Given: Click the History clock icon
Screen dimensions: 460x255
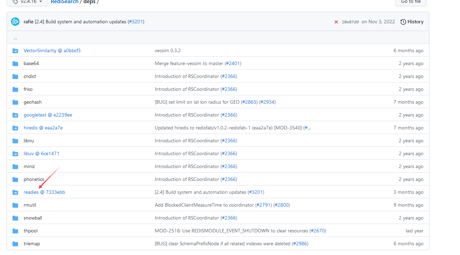Looking at the screenshot, I should pyautogui.click(x=403, y=22).
